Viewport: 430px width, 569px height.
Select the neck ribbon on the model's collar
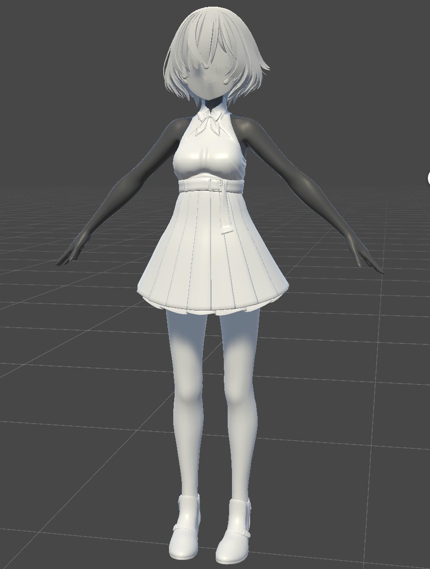coord(210,122)
